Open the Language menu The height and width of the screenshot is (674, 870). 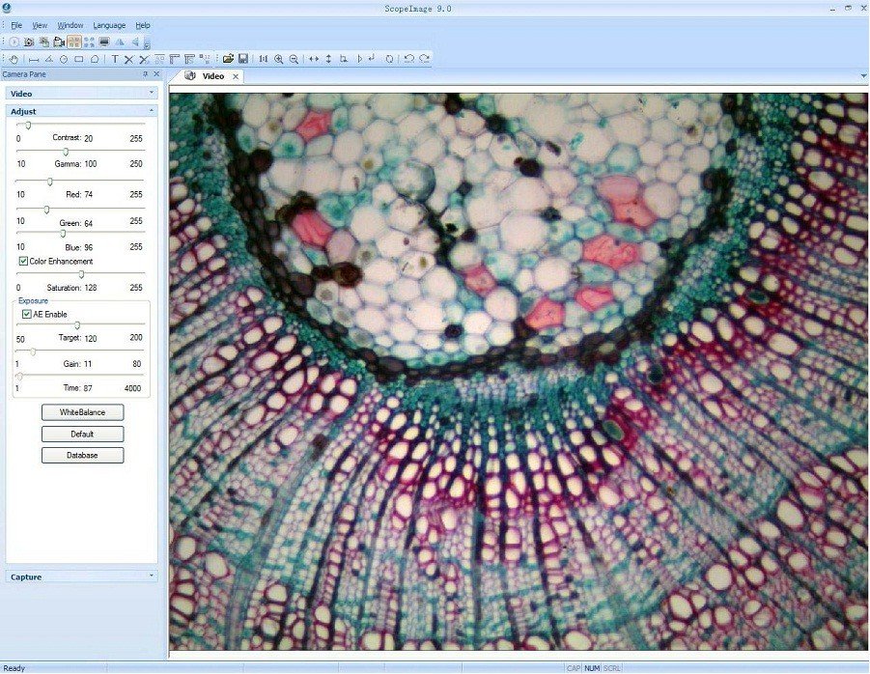[109, 25]
